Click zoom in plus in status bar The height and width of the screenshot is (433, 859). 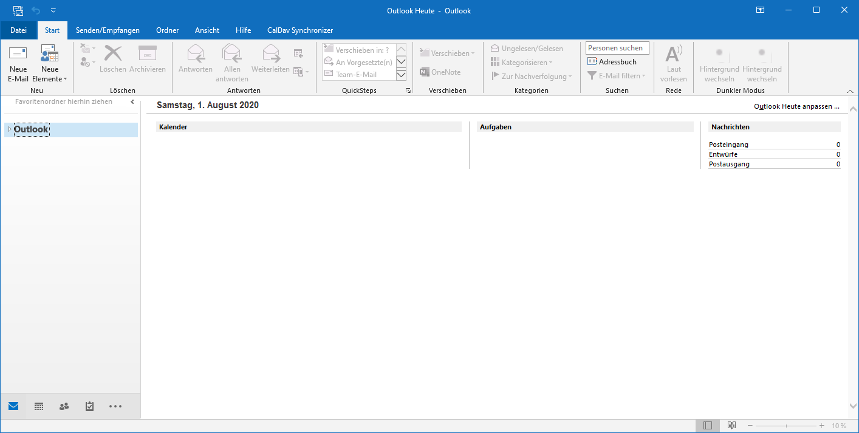[822, 426]
